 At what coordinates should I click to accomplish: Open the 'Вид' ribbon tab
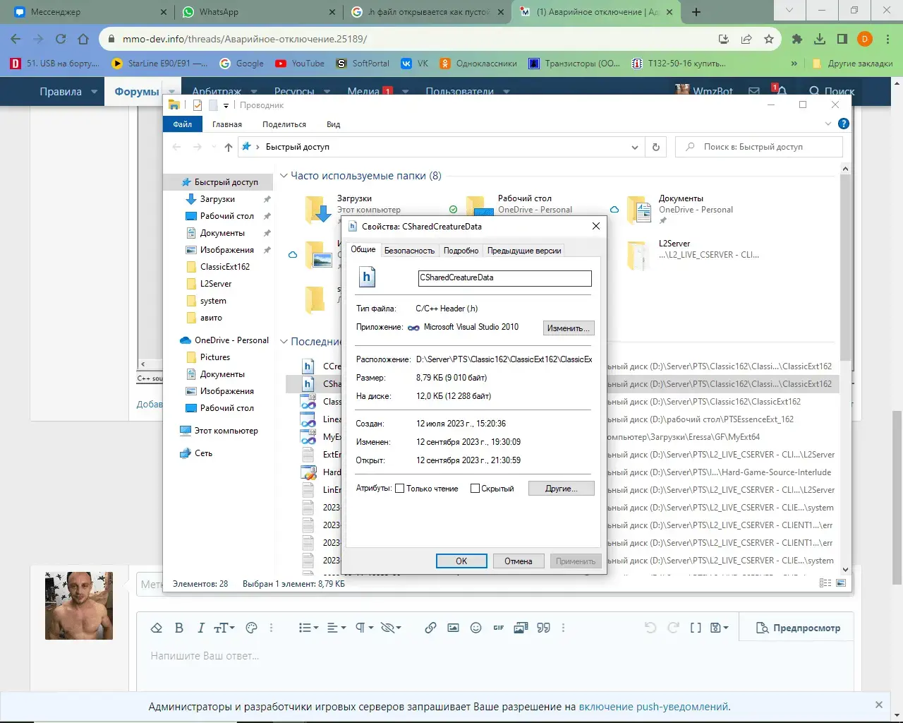[x=334, y=124]
